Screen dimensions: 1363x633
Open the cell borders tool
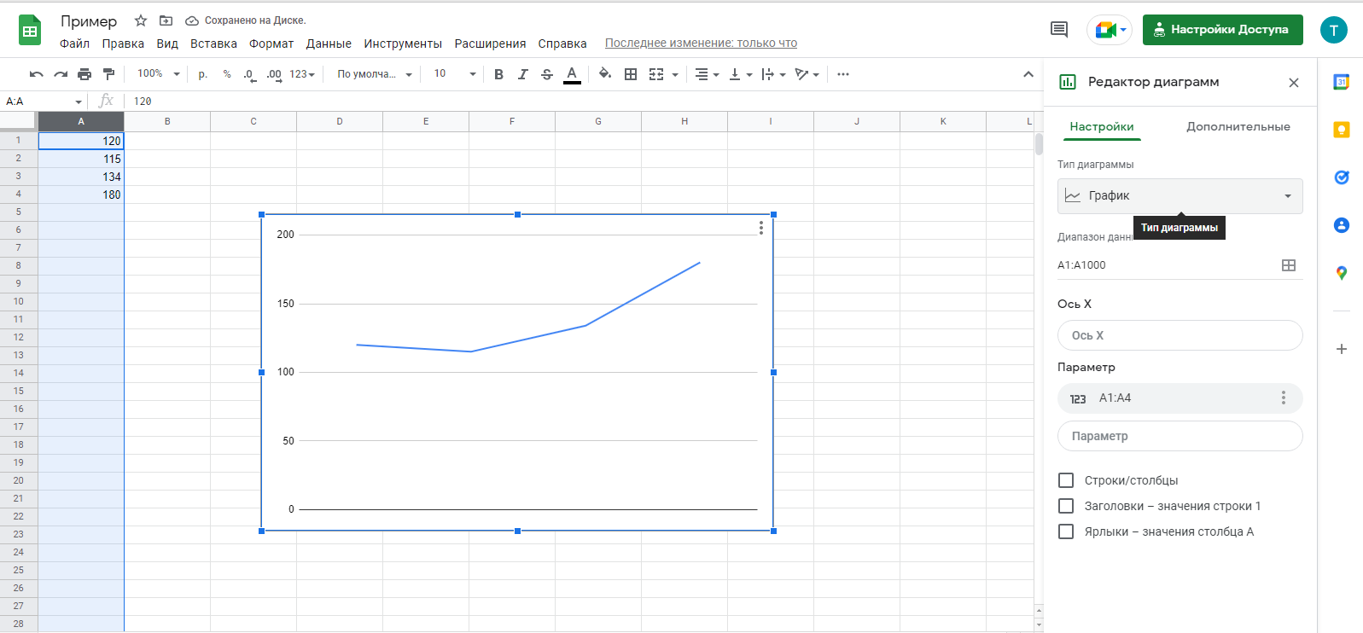(631, 74)
